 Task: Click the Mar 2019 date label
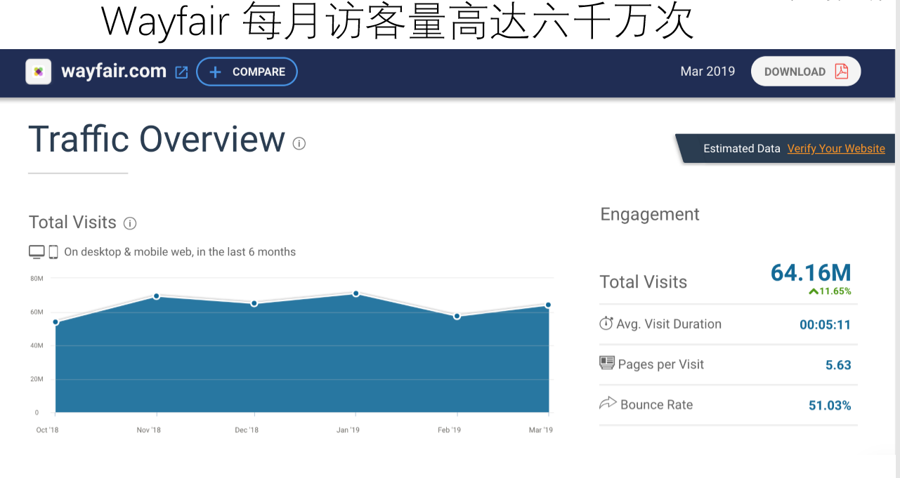pyautogui.click(x=707, y=72)
